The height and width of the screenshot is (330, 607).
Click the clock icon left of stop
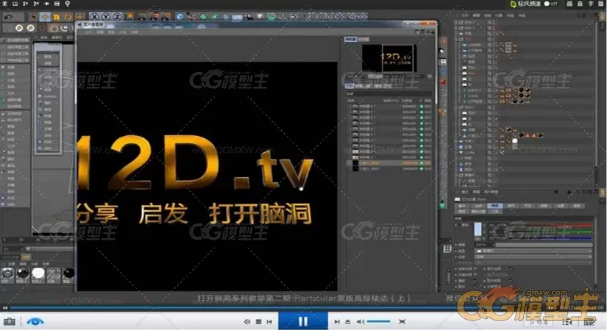click(x=247, y=321)
